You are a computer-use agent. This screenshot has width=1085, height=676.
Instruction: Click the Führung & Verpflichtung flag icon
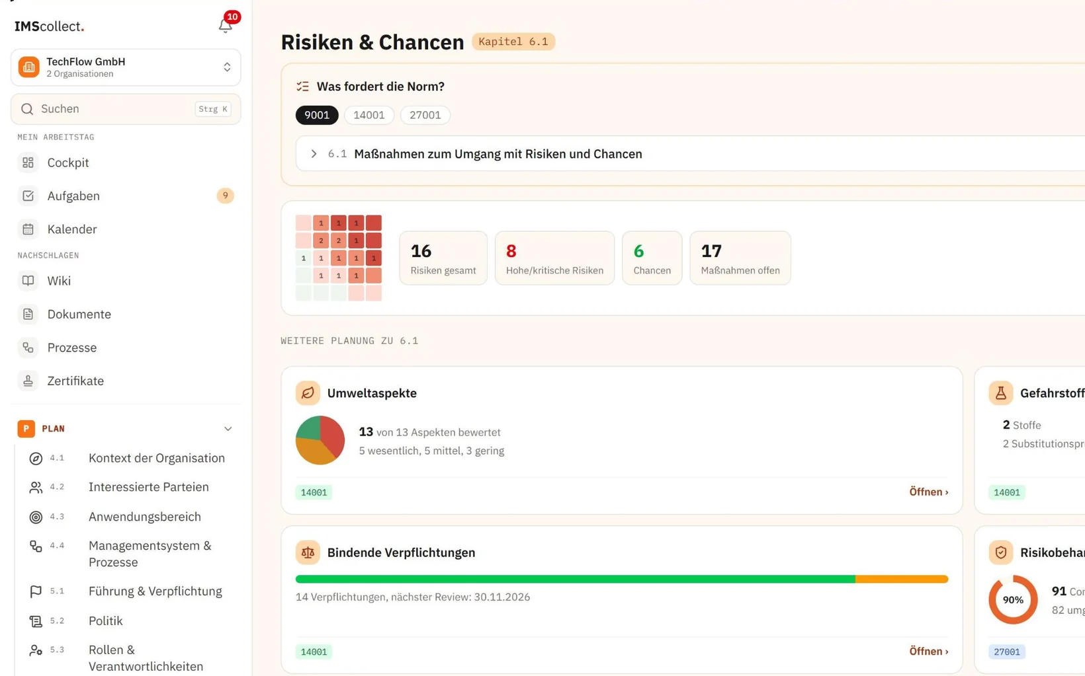(36, 592)
